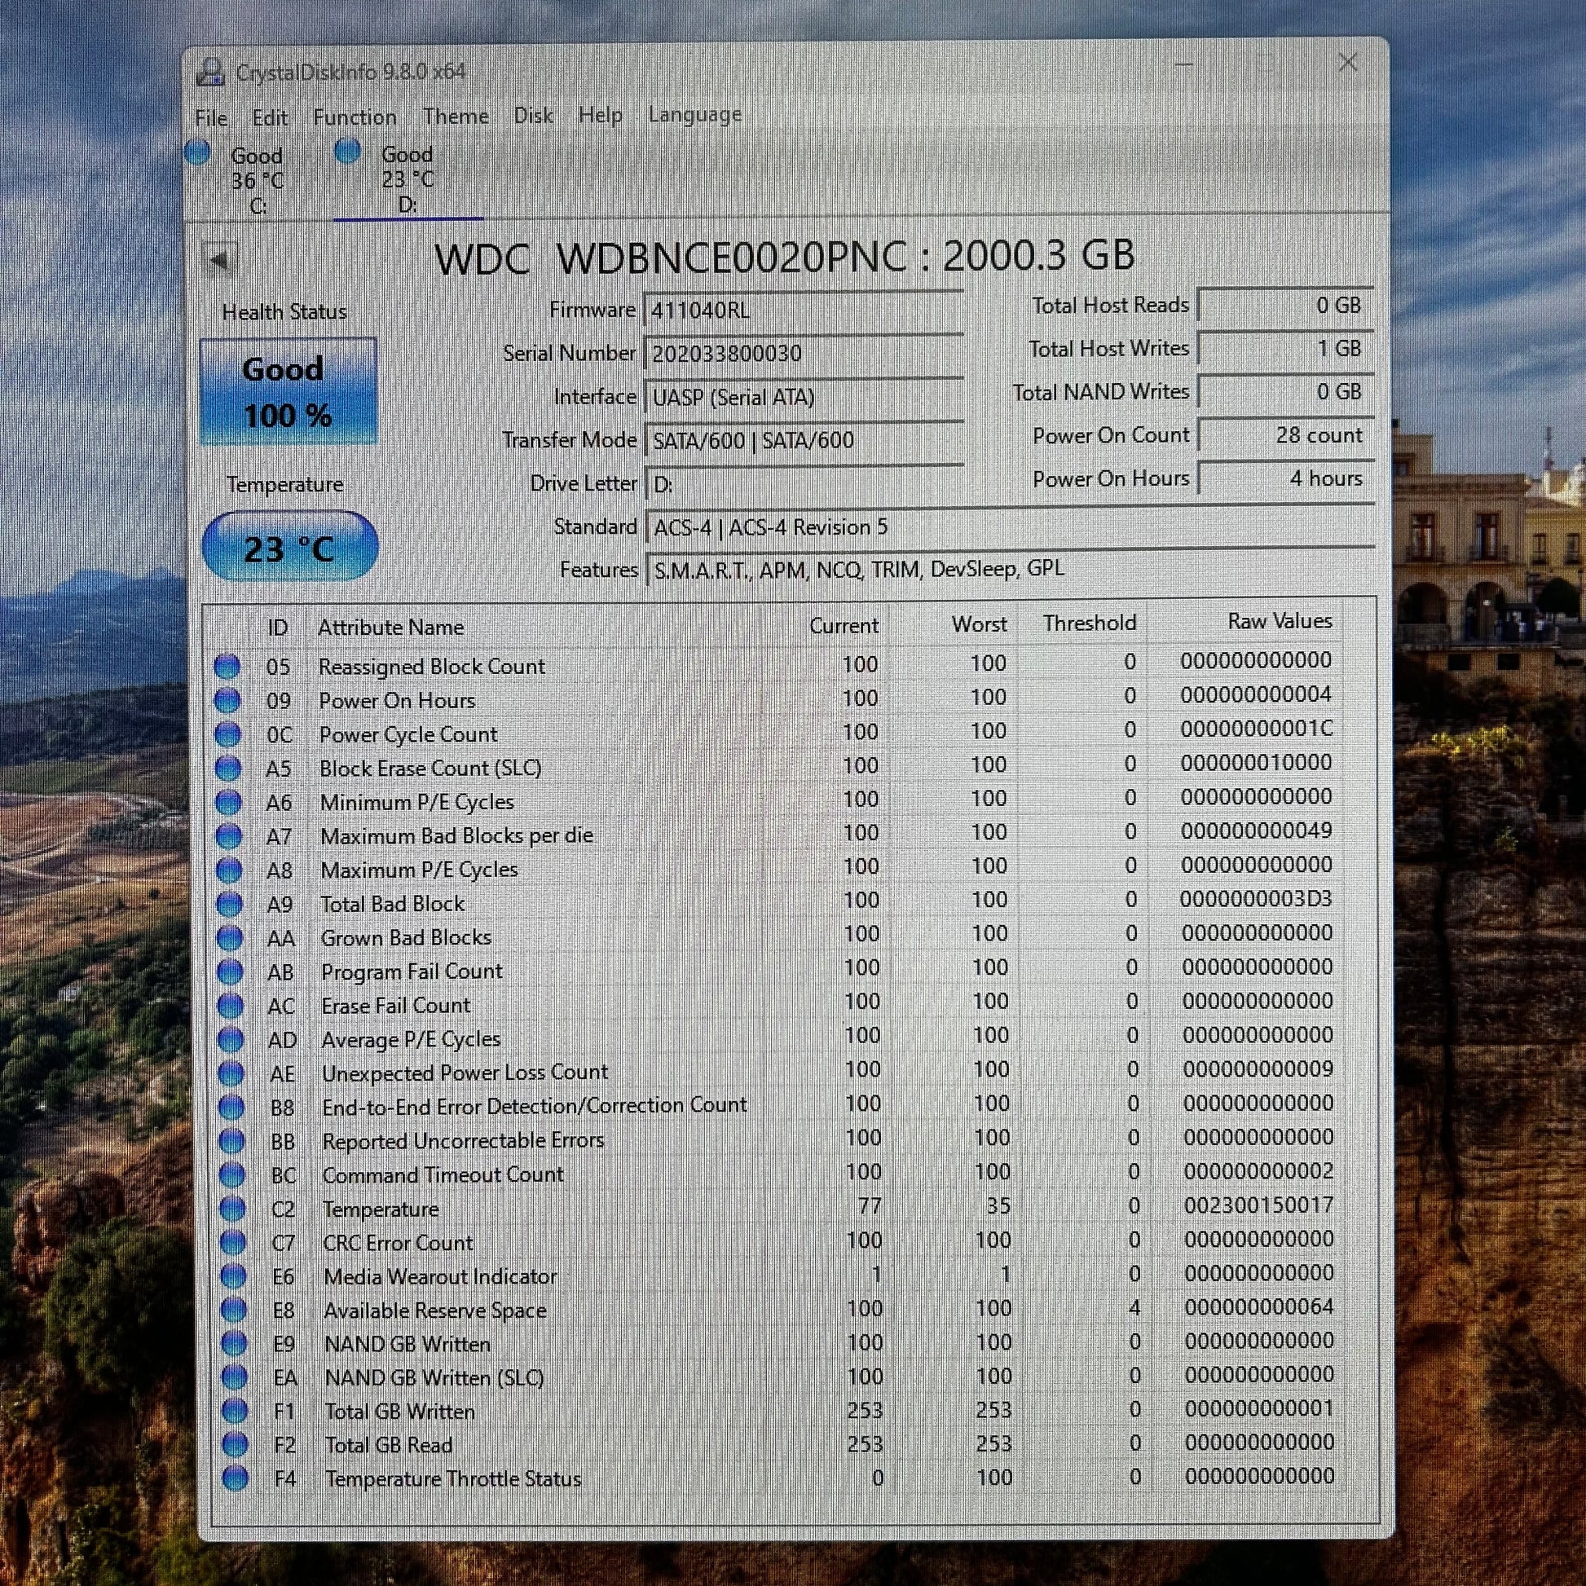Click the status icon for Available Reserve Space
1586x1586 pixels.
[234, 1311]
